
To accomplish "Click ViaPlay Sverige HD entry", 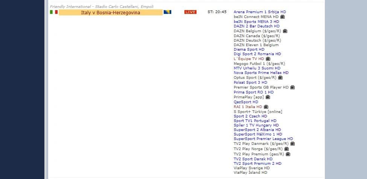I will (x=251, y=168).
